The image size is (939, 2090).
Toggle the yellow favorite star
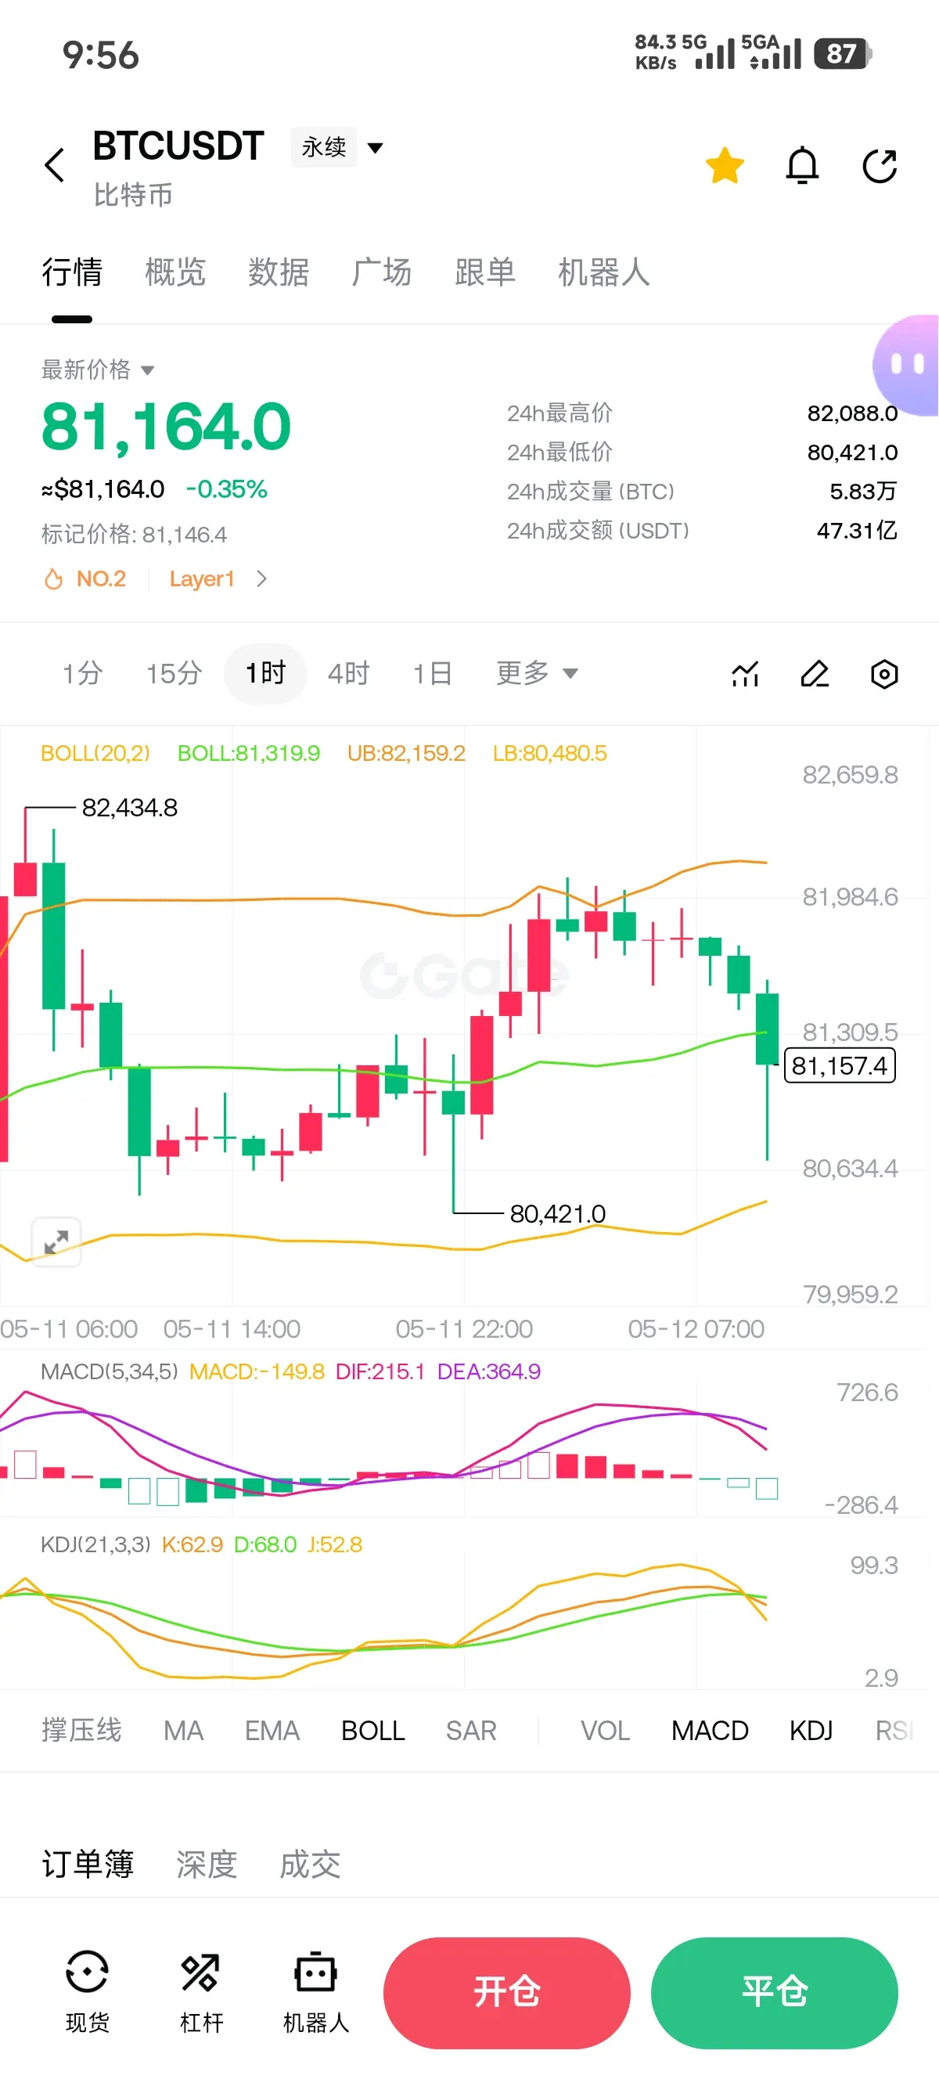724,165
